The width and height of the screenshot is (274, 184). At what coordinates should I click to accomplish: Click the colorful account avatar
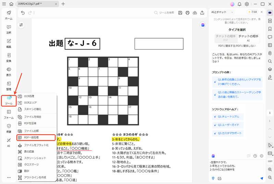(232, 4)
